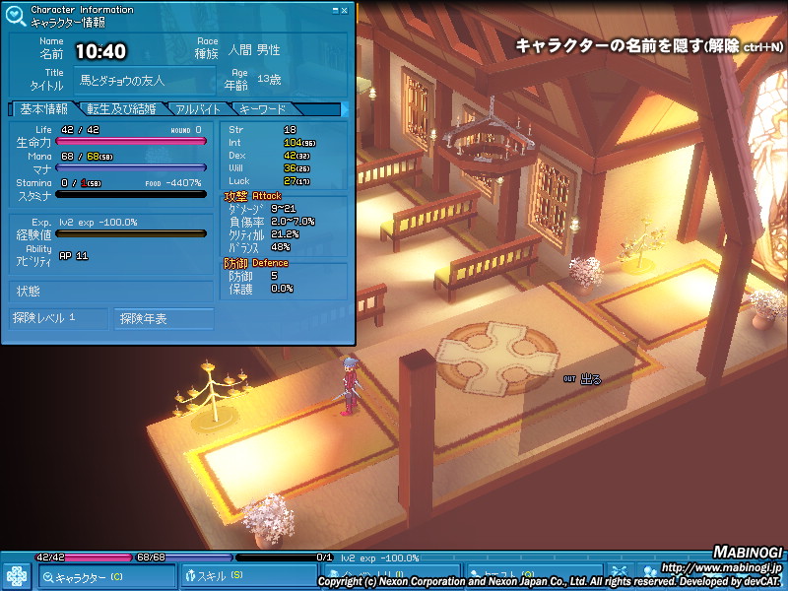Viewport: 788px width, 591px height.
Task: Click the 状態 status panel
Action: click(x=110, y=292)
